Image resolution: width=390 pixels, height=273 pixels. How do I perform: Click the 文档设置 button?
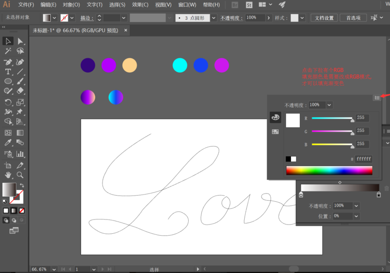[324, 18]
